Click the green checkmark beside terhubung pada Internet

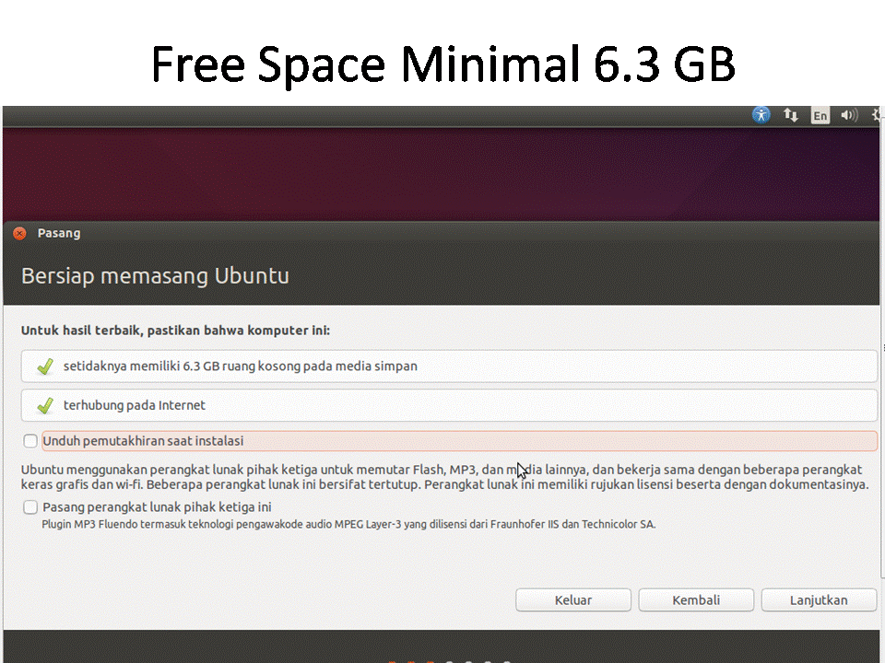45,405
